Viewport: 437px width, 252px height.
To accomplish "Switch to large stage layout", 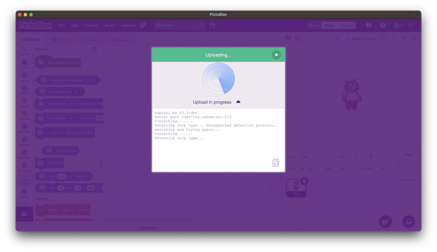I will 404,38.
